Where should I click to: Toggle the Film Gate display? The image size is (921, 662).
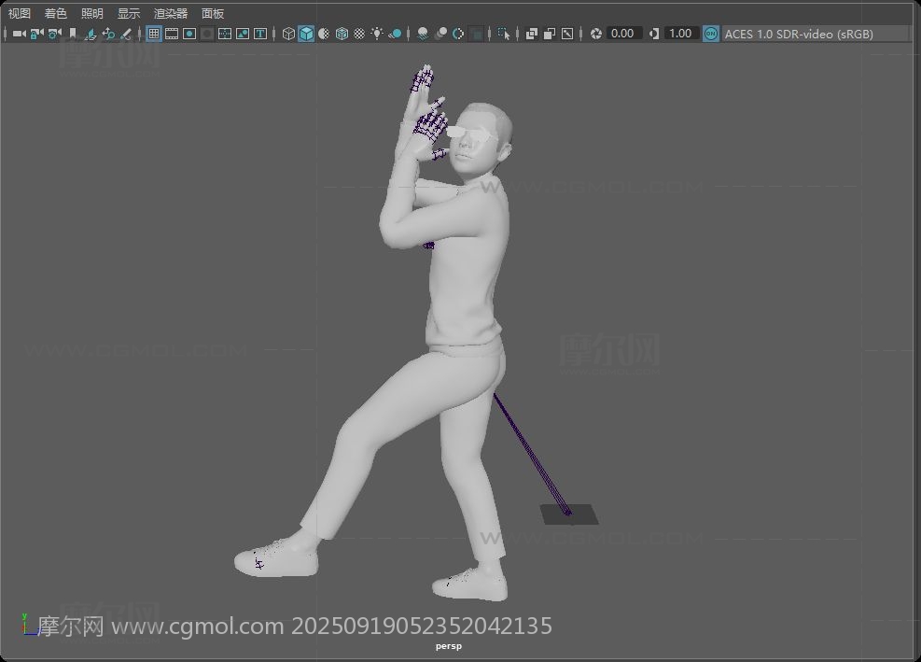coord(172,34)
